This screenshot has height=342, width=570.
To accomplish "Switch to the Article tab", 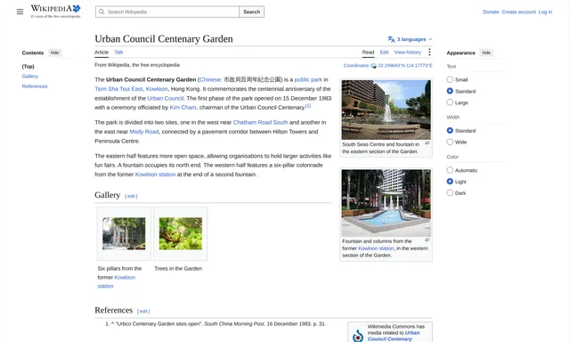I will tap(102, 53).
